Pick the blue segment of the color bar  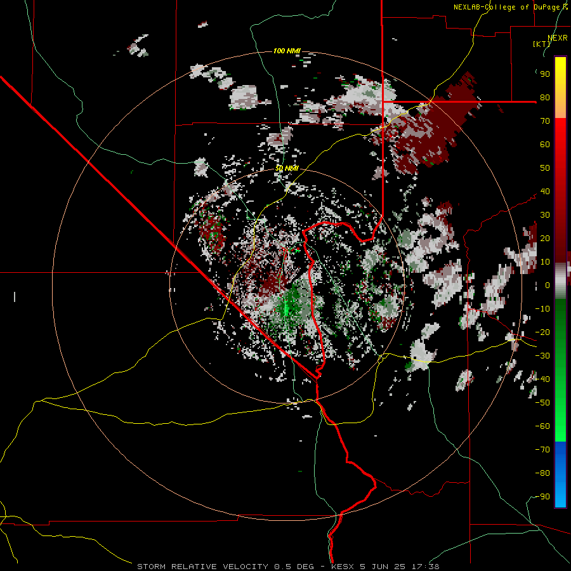coord(560,474)
